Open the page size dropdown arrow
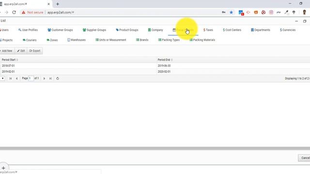310x174 pixels. [2, 78]
